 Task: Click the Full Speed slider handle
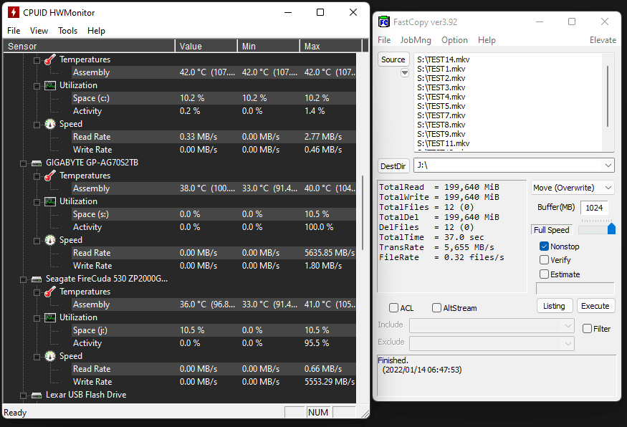click(611, 229)
